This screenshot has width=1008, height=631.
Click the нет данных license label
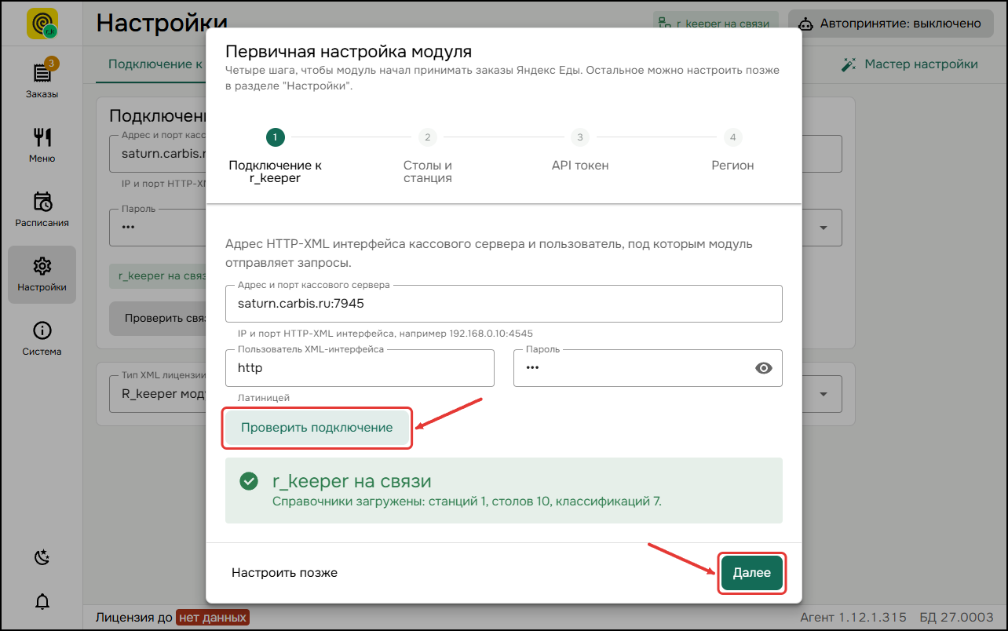(213, 618)
